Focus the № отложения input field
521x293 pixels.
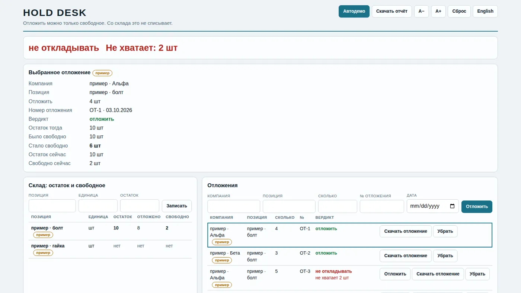pos(382,206)
